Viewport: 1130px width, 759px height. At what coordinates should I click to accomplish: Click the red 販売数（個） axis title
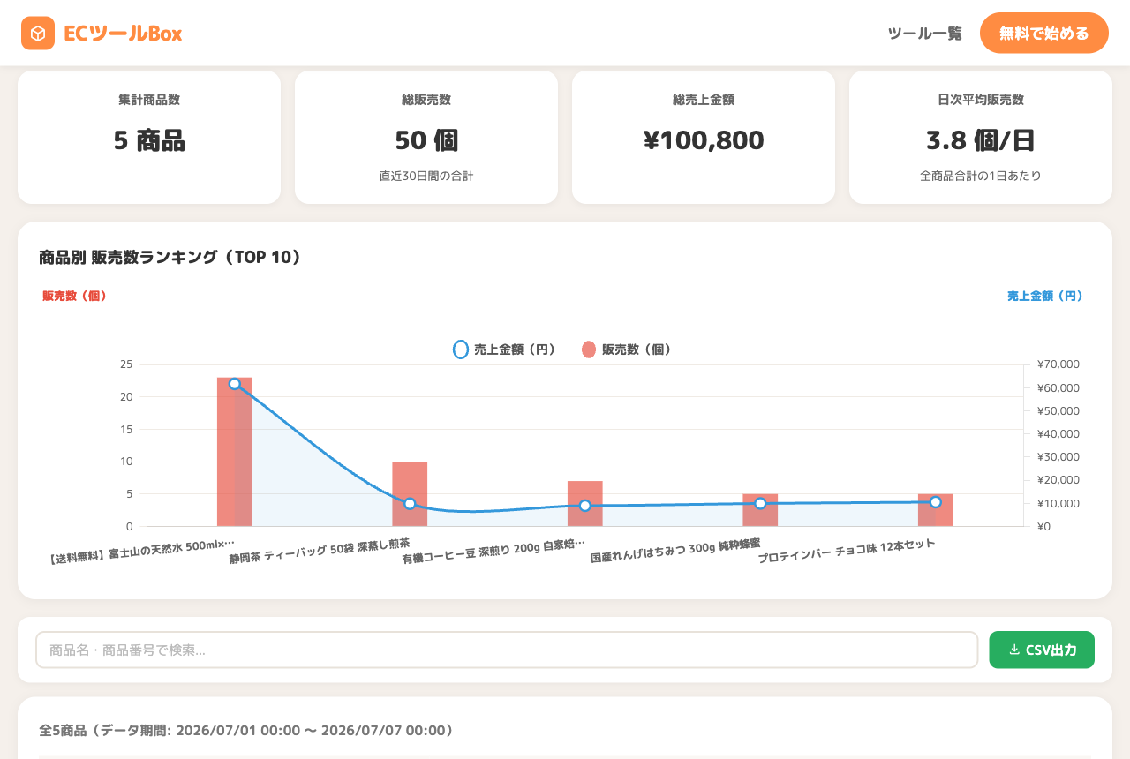(75, 296)
